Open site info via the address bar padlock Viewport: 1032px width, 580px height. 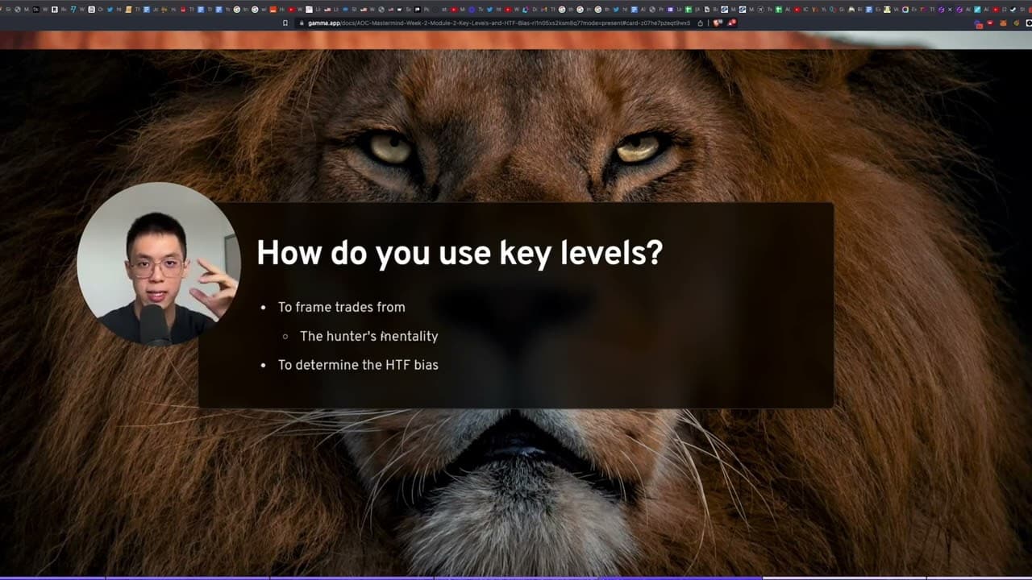[x=302, y=23]
